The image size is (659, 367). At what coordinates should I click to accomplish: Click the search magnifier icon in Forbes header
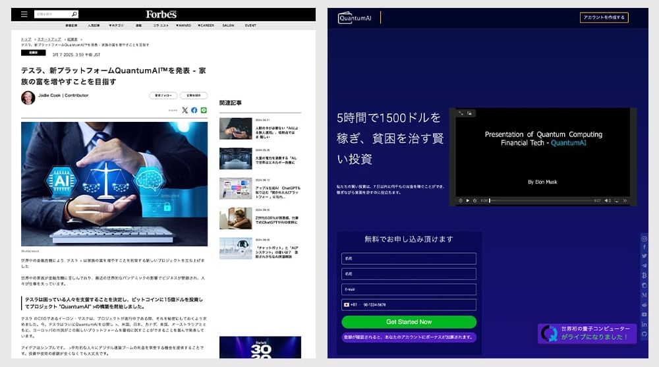(x=74, y=14)
